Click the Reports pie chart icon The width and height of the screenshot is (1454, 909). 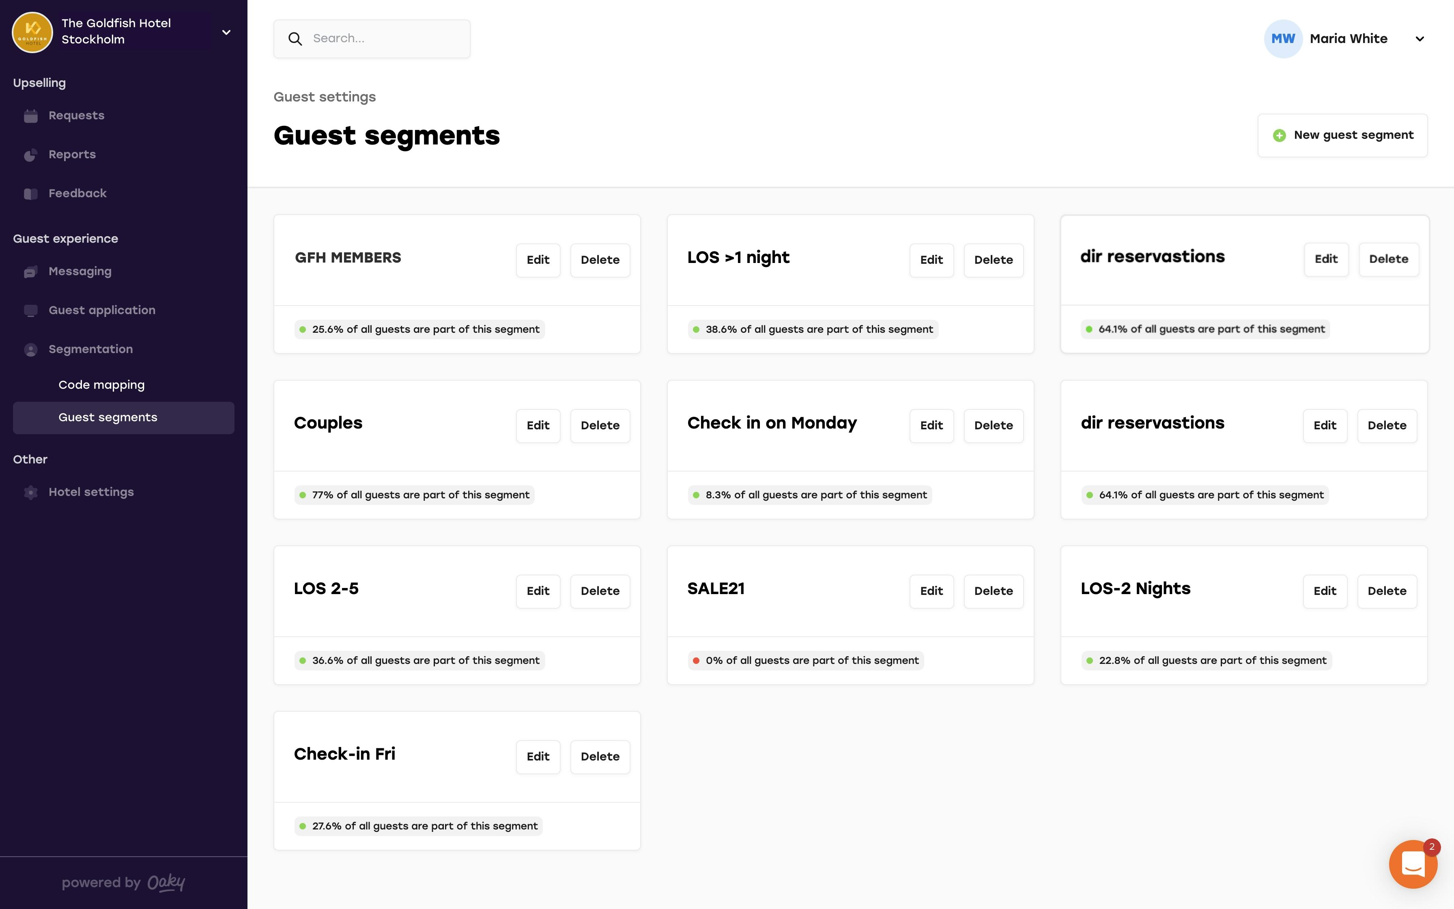(31, 155)
